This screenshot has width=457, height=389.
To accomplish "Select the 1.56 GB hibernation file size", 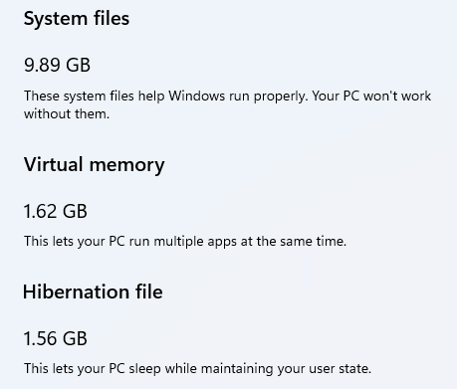I will pyautogui.click(x=56, y=338).
